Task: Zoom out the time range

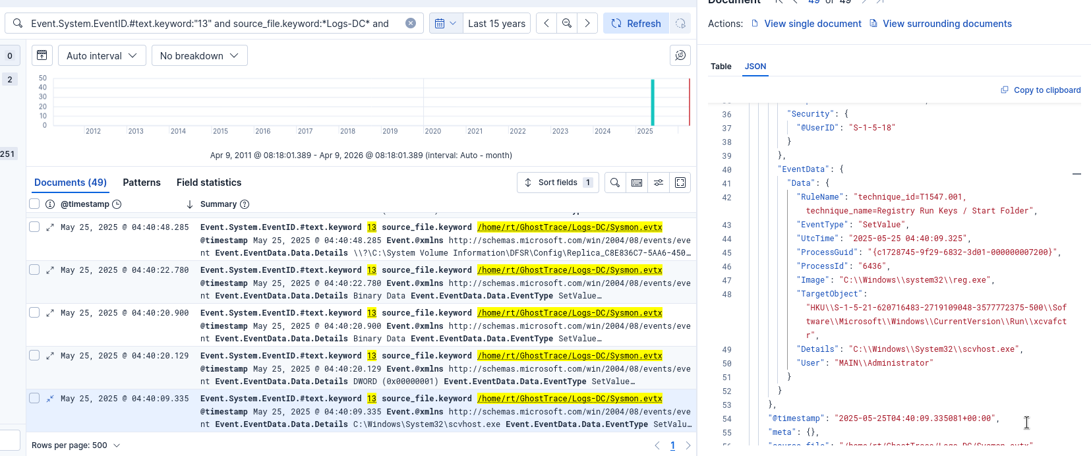Action: (567, 24)
